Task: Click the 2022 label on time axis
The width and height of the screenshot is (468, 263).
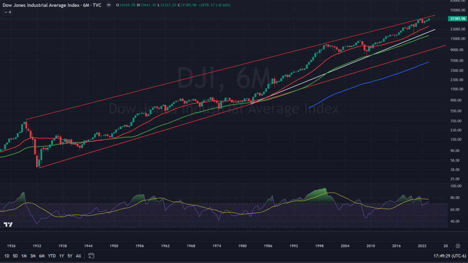Action: pos(422,245)
